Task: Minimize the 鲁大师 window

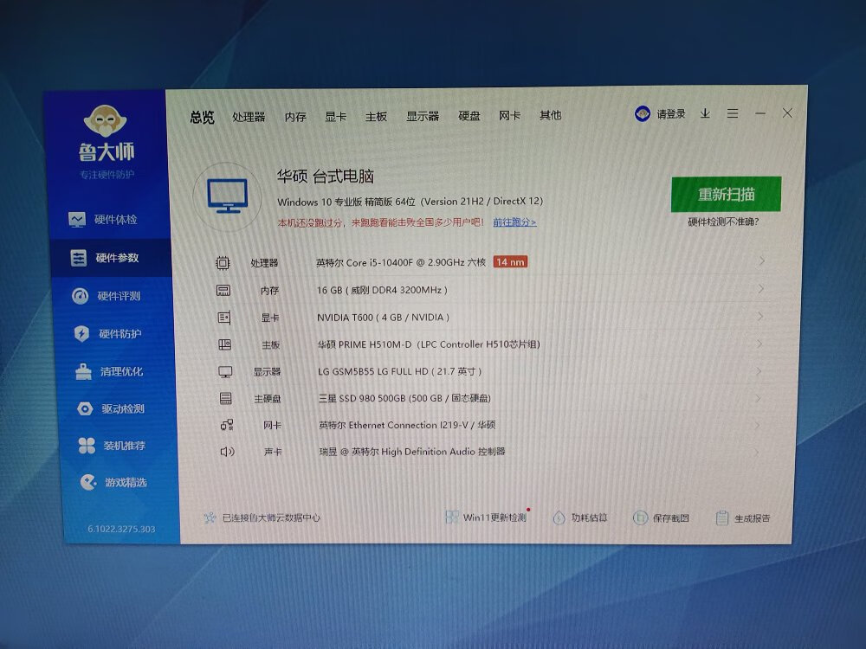Action: [760, 113]
